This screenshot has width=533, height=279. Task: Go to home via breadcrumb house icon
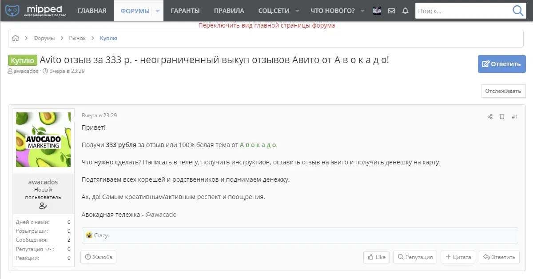click(x=16, y=38)
